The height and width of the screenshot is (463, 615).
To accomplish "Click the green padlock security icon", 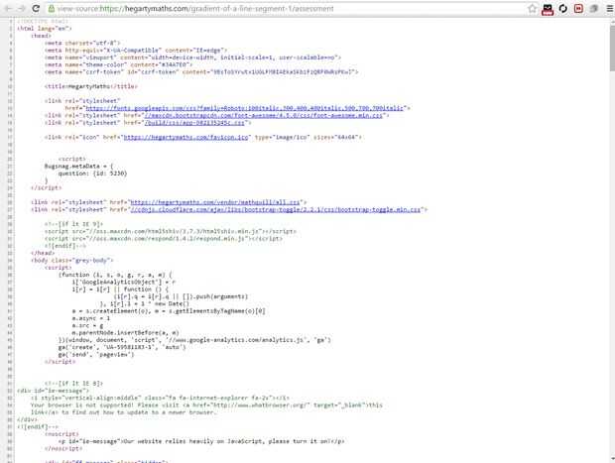I will [51, 8].
